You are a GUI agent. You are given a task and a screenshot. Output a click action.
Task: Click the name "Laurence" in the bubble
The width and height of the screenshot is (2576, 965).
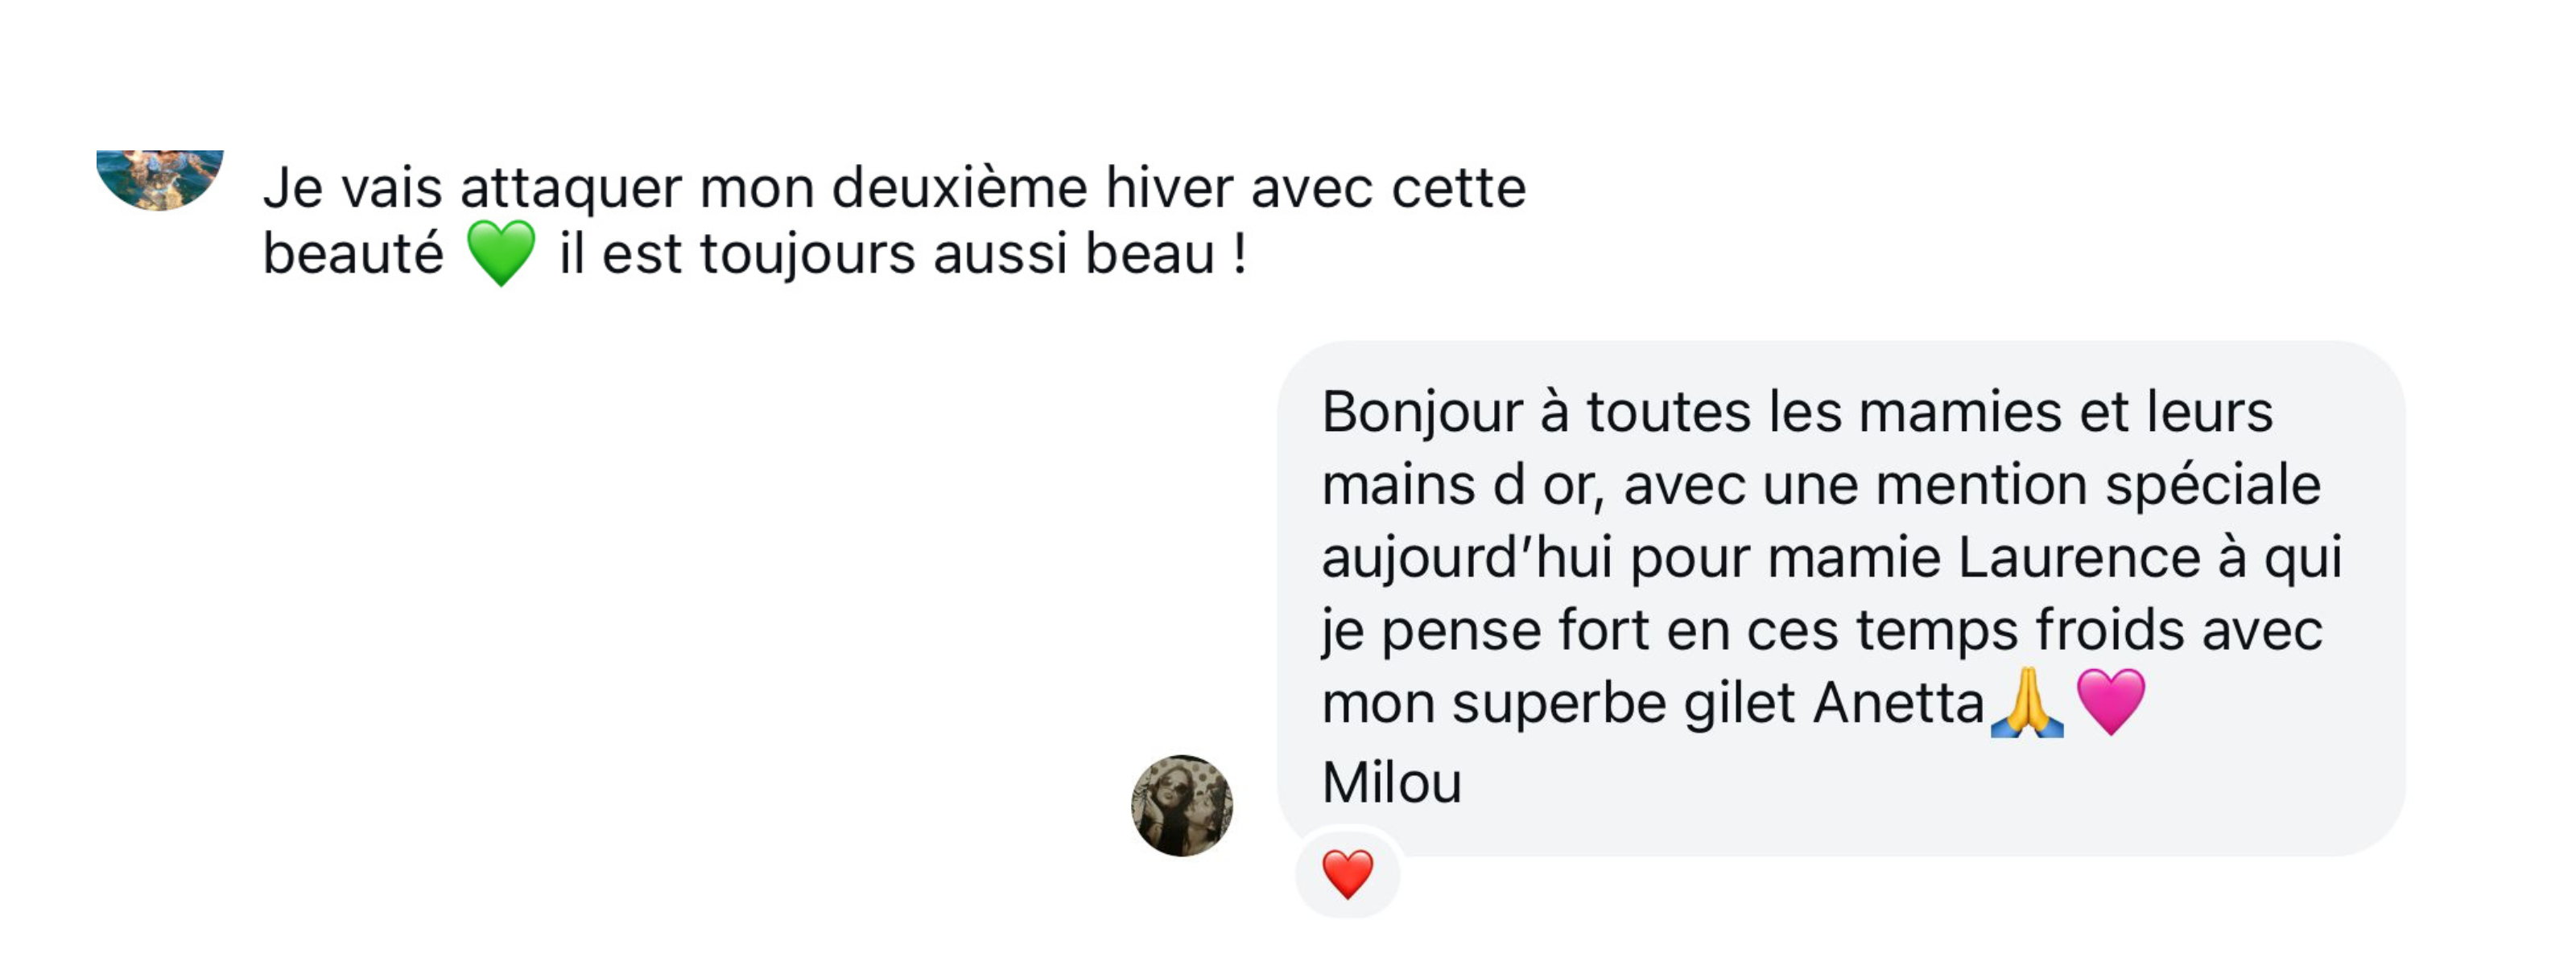[x=2078, y=557]
